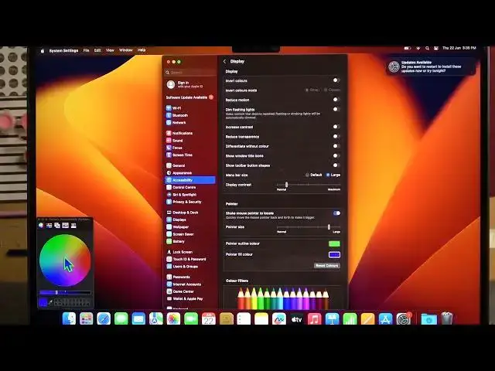Open the View menu
Screen dimensions: 495x371
pyautogui.click(x=110, y=50)
